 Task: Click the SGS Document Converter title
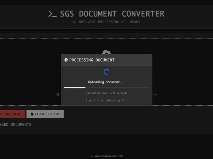point(112,14)
